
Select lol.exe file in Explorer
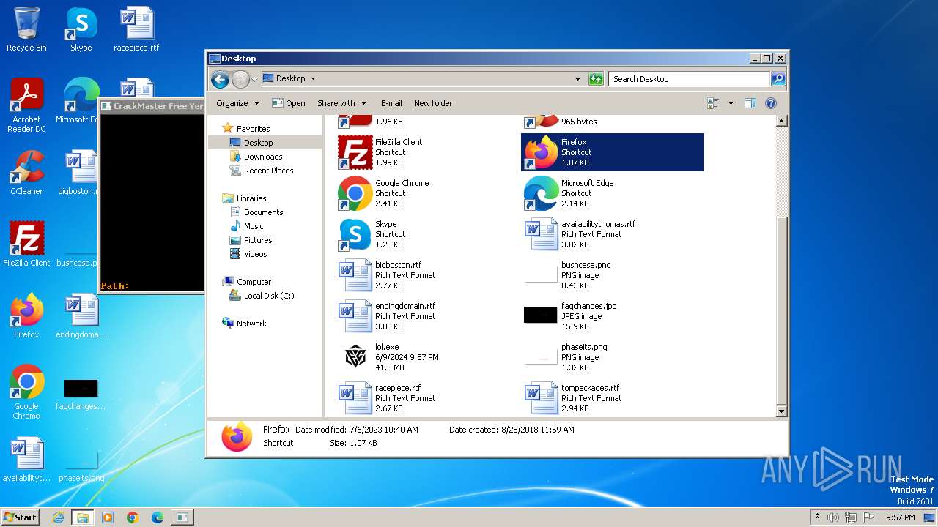pyautogui.click(x=427, y=357)
